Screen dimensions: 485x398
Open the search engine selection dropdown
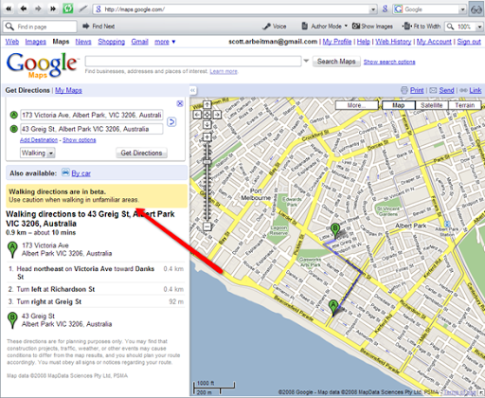pyautogui.click(x=463, y=9)
